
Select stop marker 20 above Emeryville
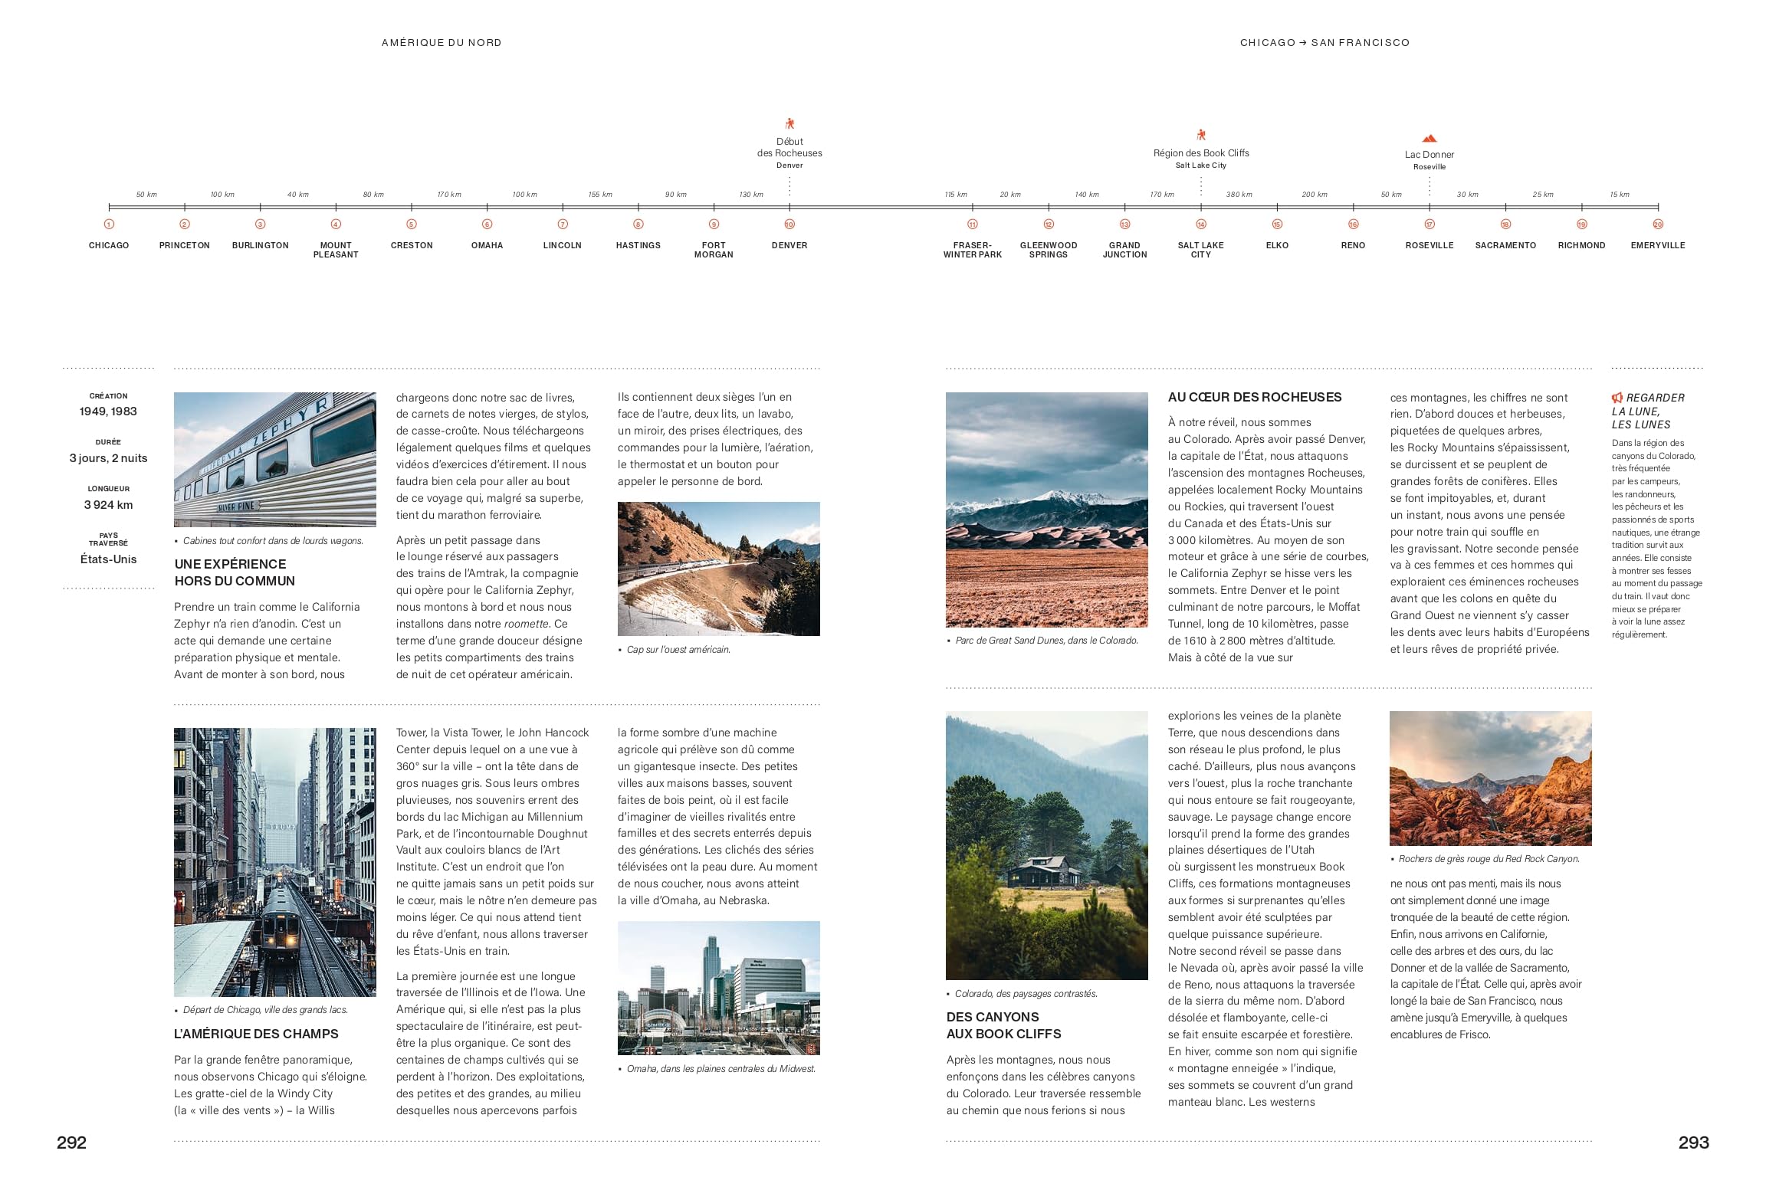pos(1658,225)
